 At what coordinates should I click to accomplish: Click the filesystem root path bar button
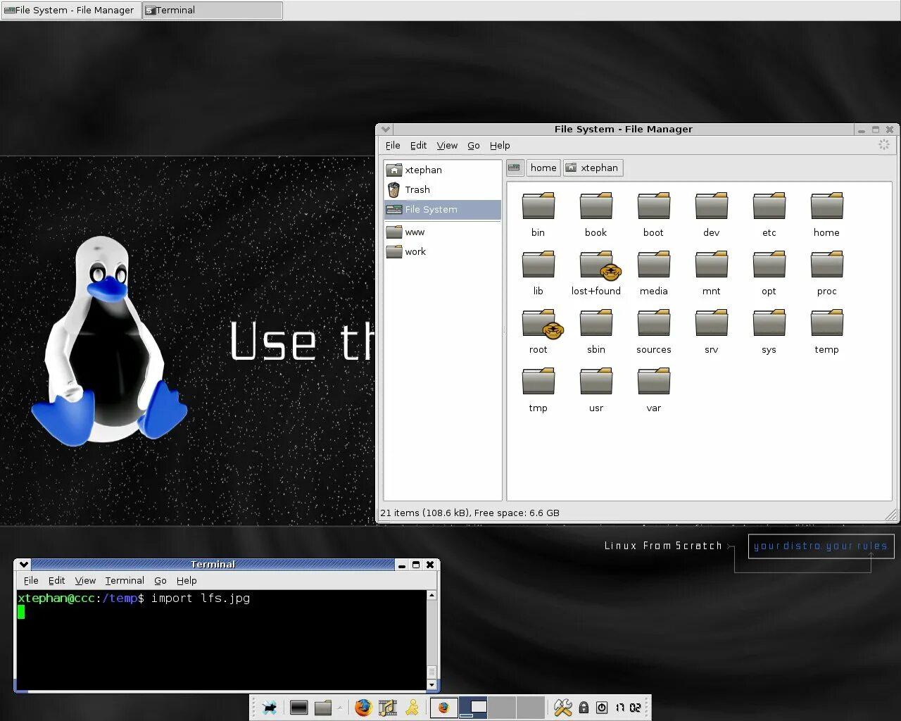(515, 168)
